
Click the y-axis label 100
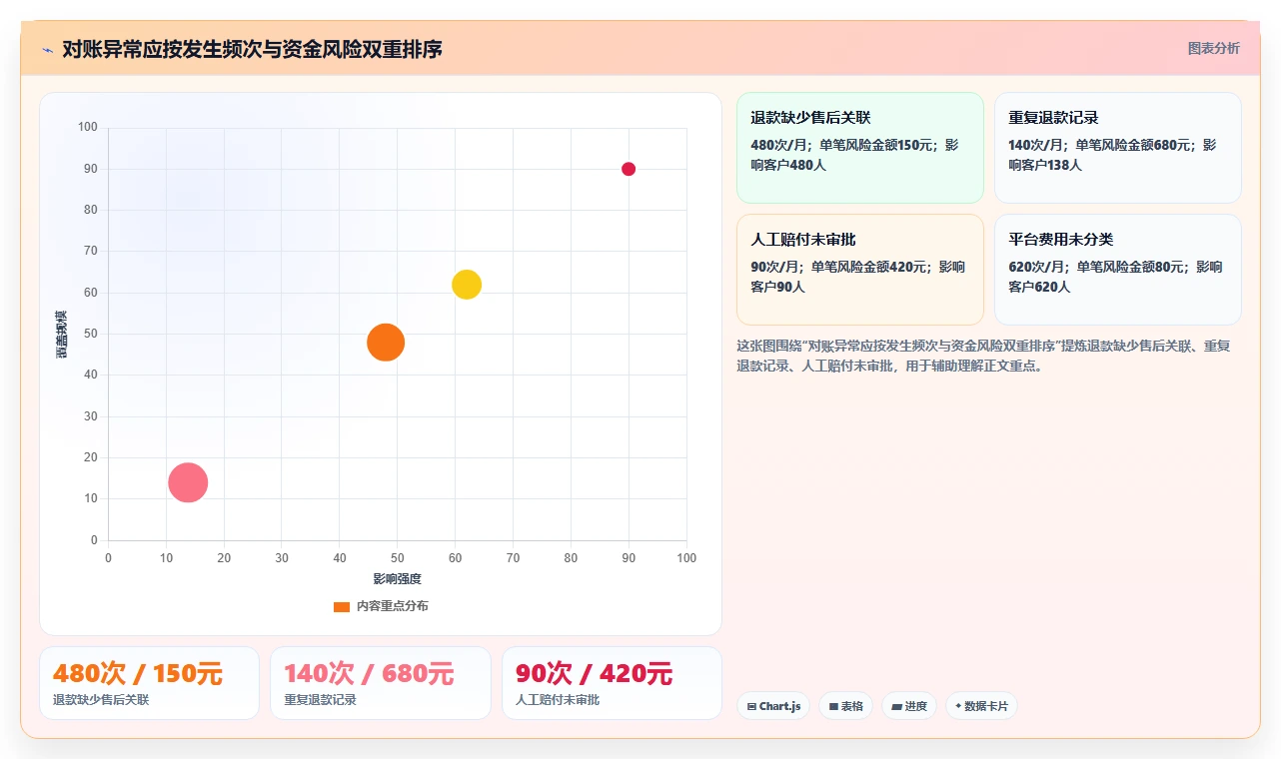point(88,127)
